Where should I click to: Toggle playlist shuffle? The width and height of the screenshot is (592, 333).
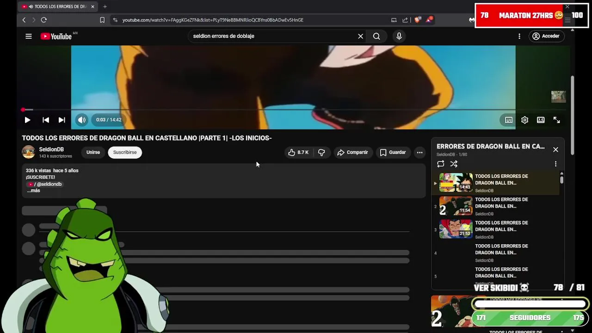(454, 164)
